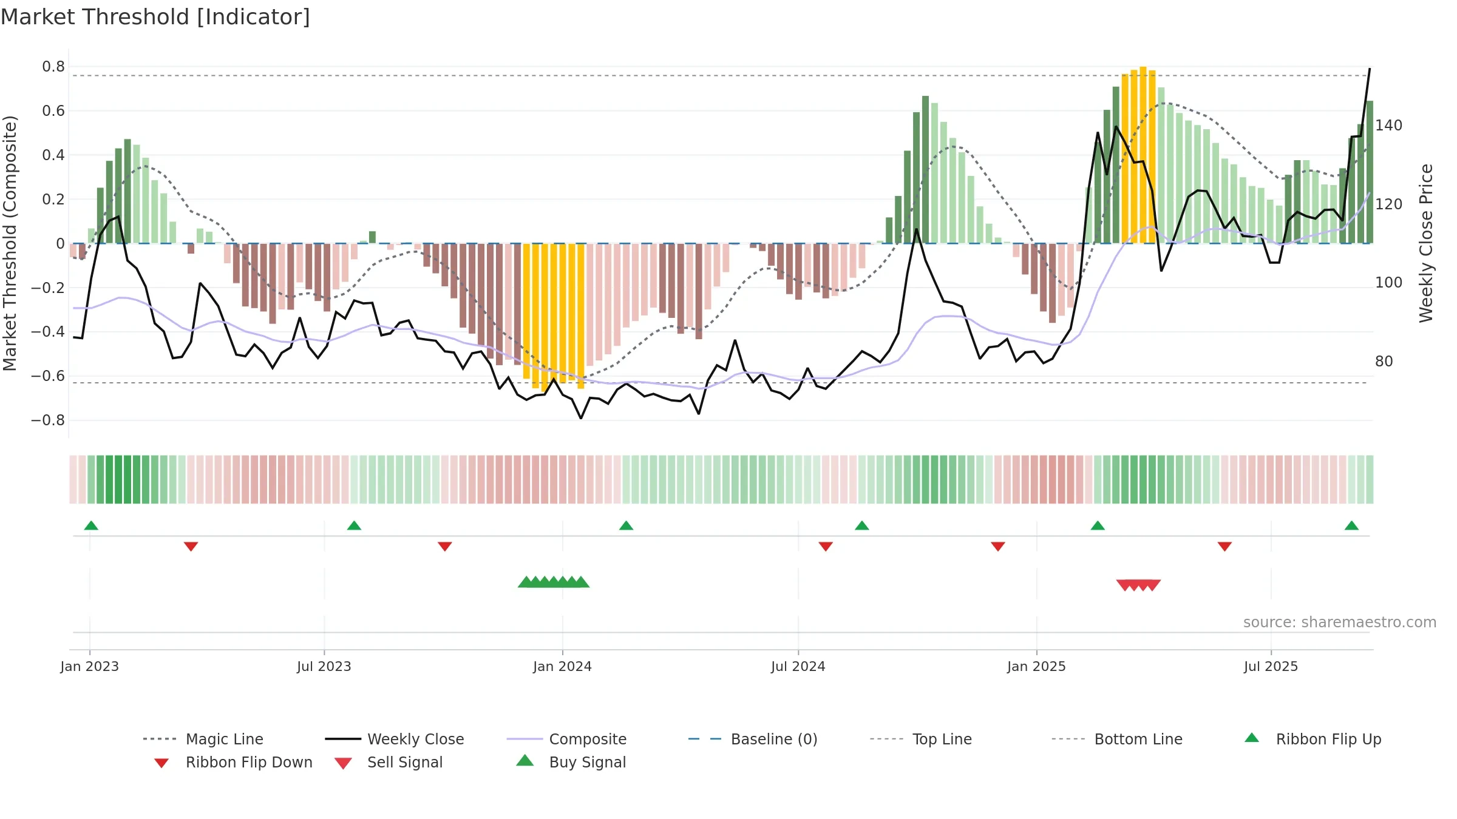Click the 120 right axis tick label
This screenshot has height=819, width=1457.
click(1389, 204)
